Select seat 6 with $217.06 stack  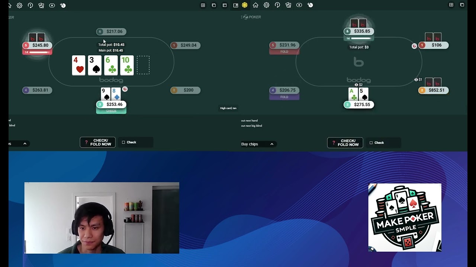pyautogui.click(x=111, y=32)
